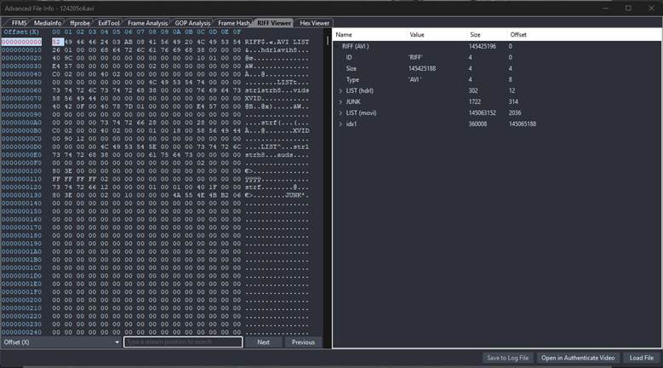This screenshot has width=663, height=368.
Task: Select the RIFF Viewer tab
Action: click(x=274, y=23)
